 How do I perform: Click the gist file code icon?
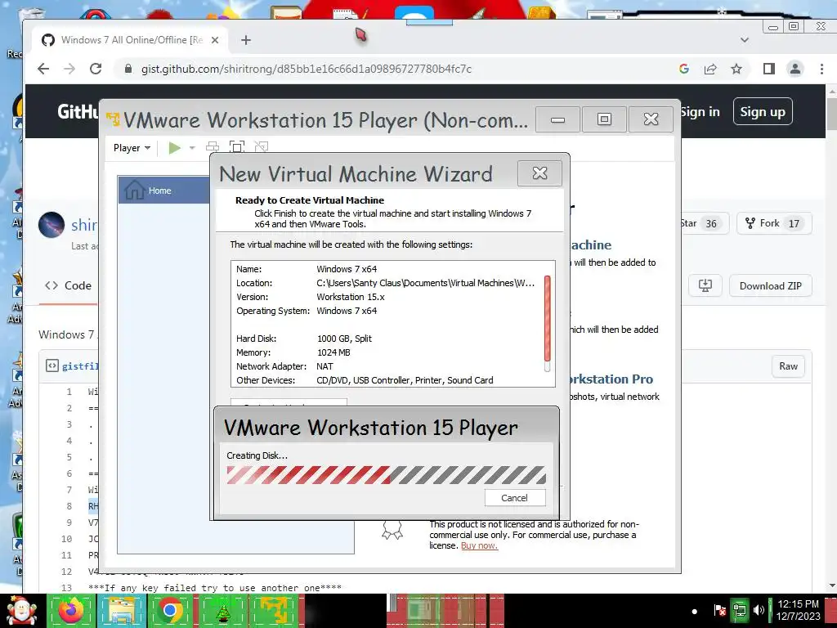(51, 366)
